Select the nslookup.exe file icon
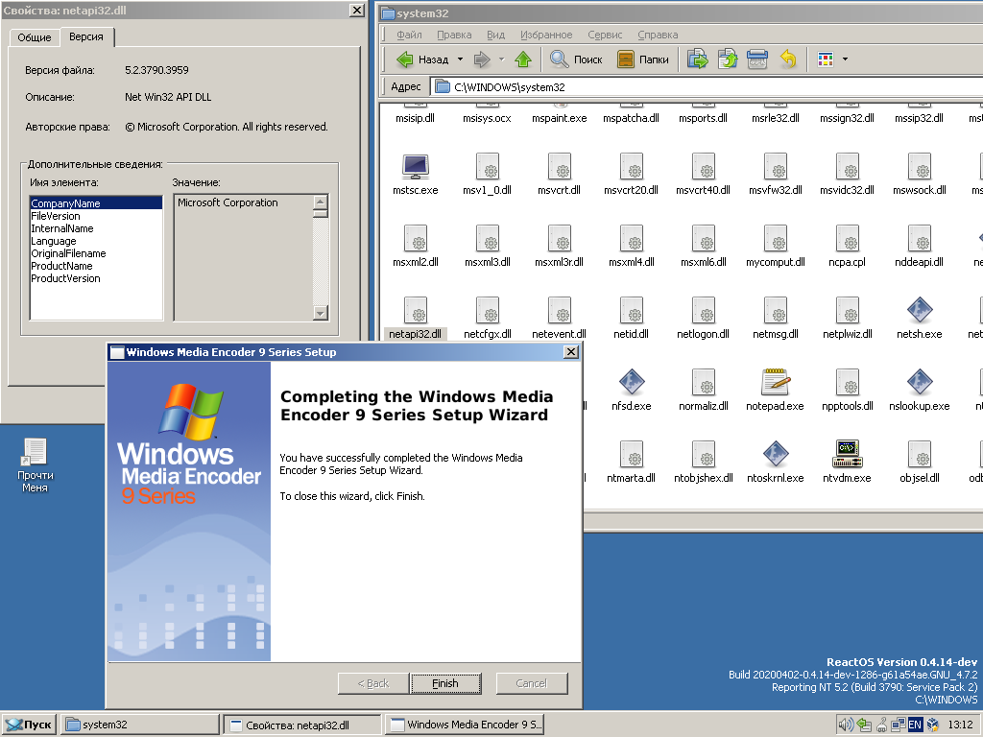This screenshot has width=983, height=737. [x=919, y=382]
